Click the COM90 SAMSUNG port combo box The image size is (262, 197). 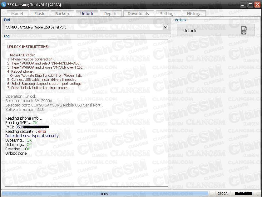(x=87, y=27)
